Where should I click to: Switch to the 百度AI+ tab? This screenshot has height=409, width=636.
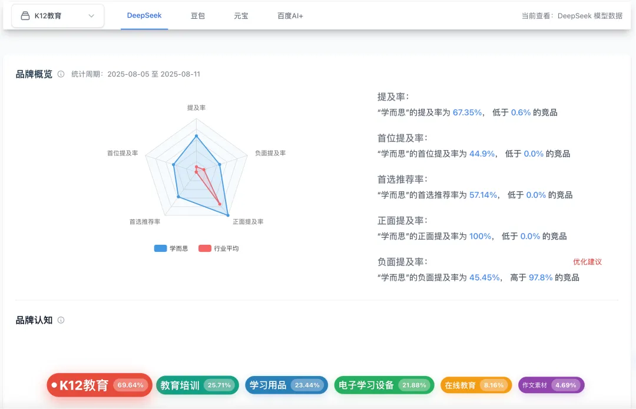pyautogui.click(x=290, y=16)
